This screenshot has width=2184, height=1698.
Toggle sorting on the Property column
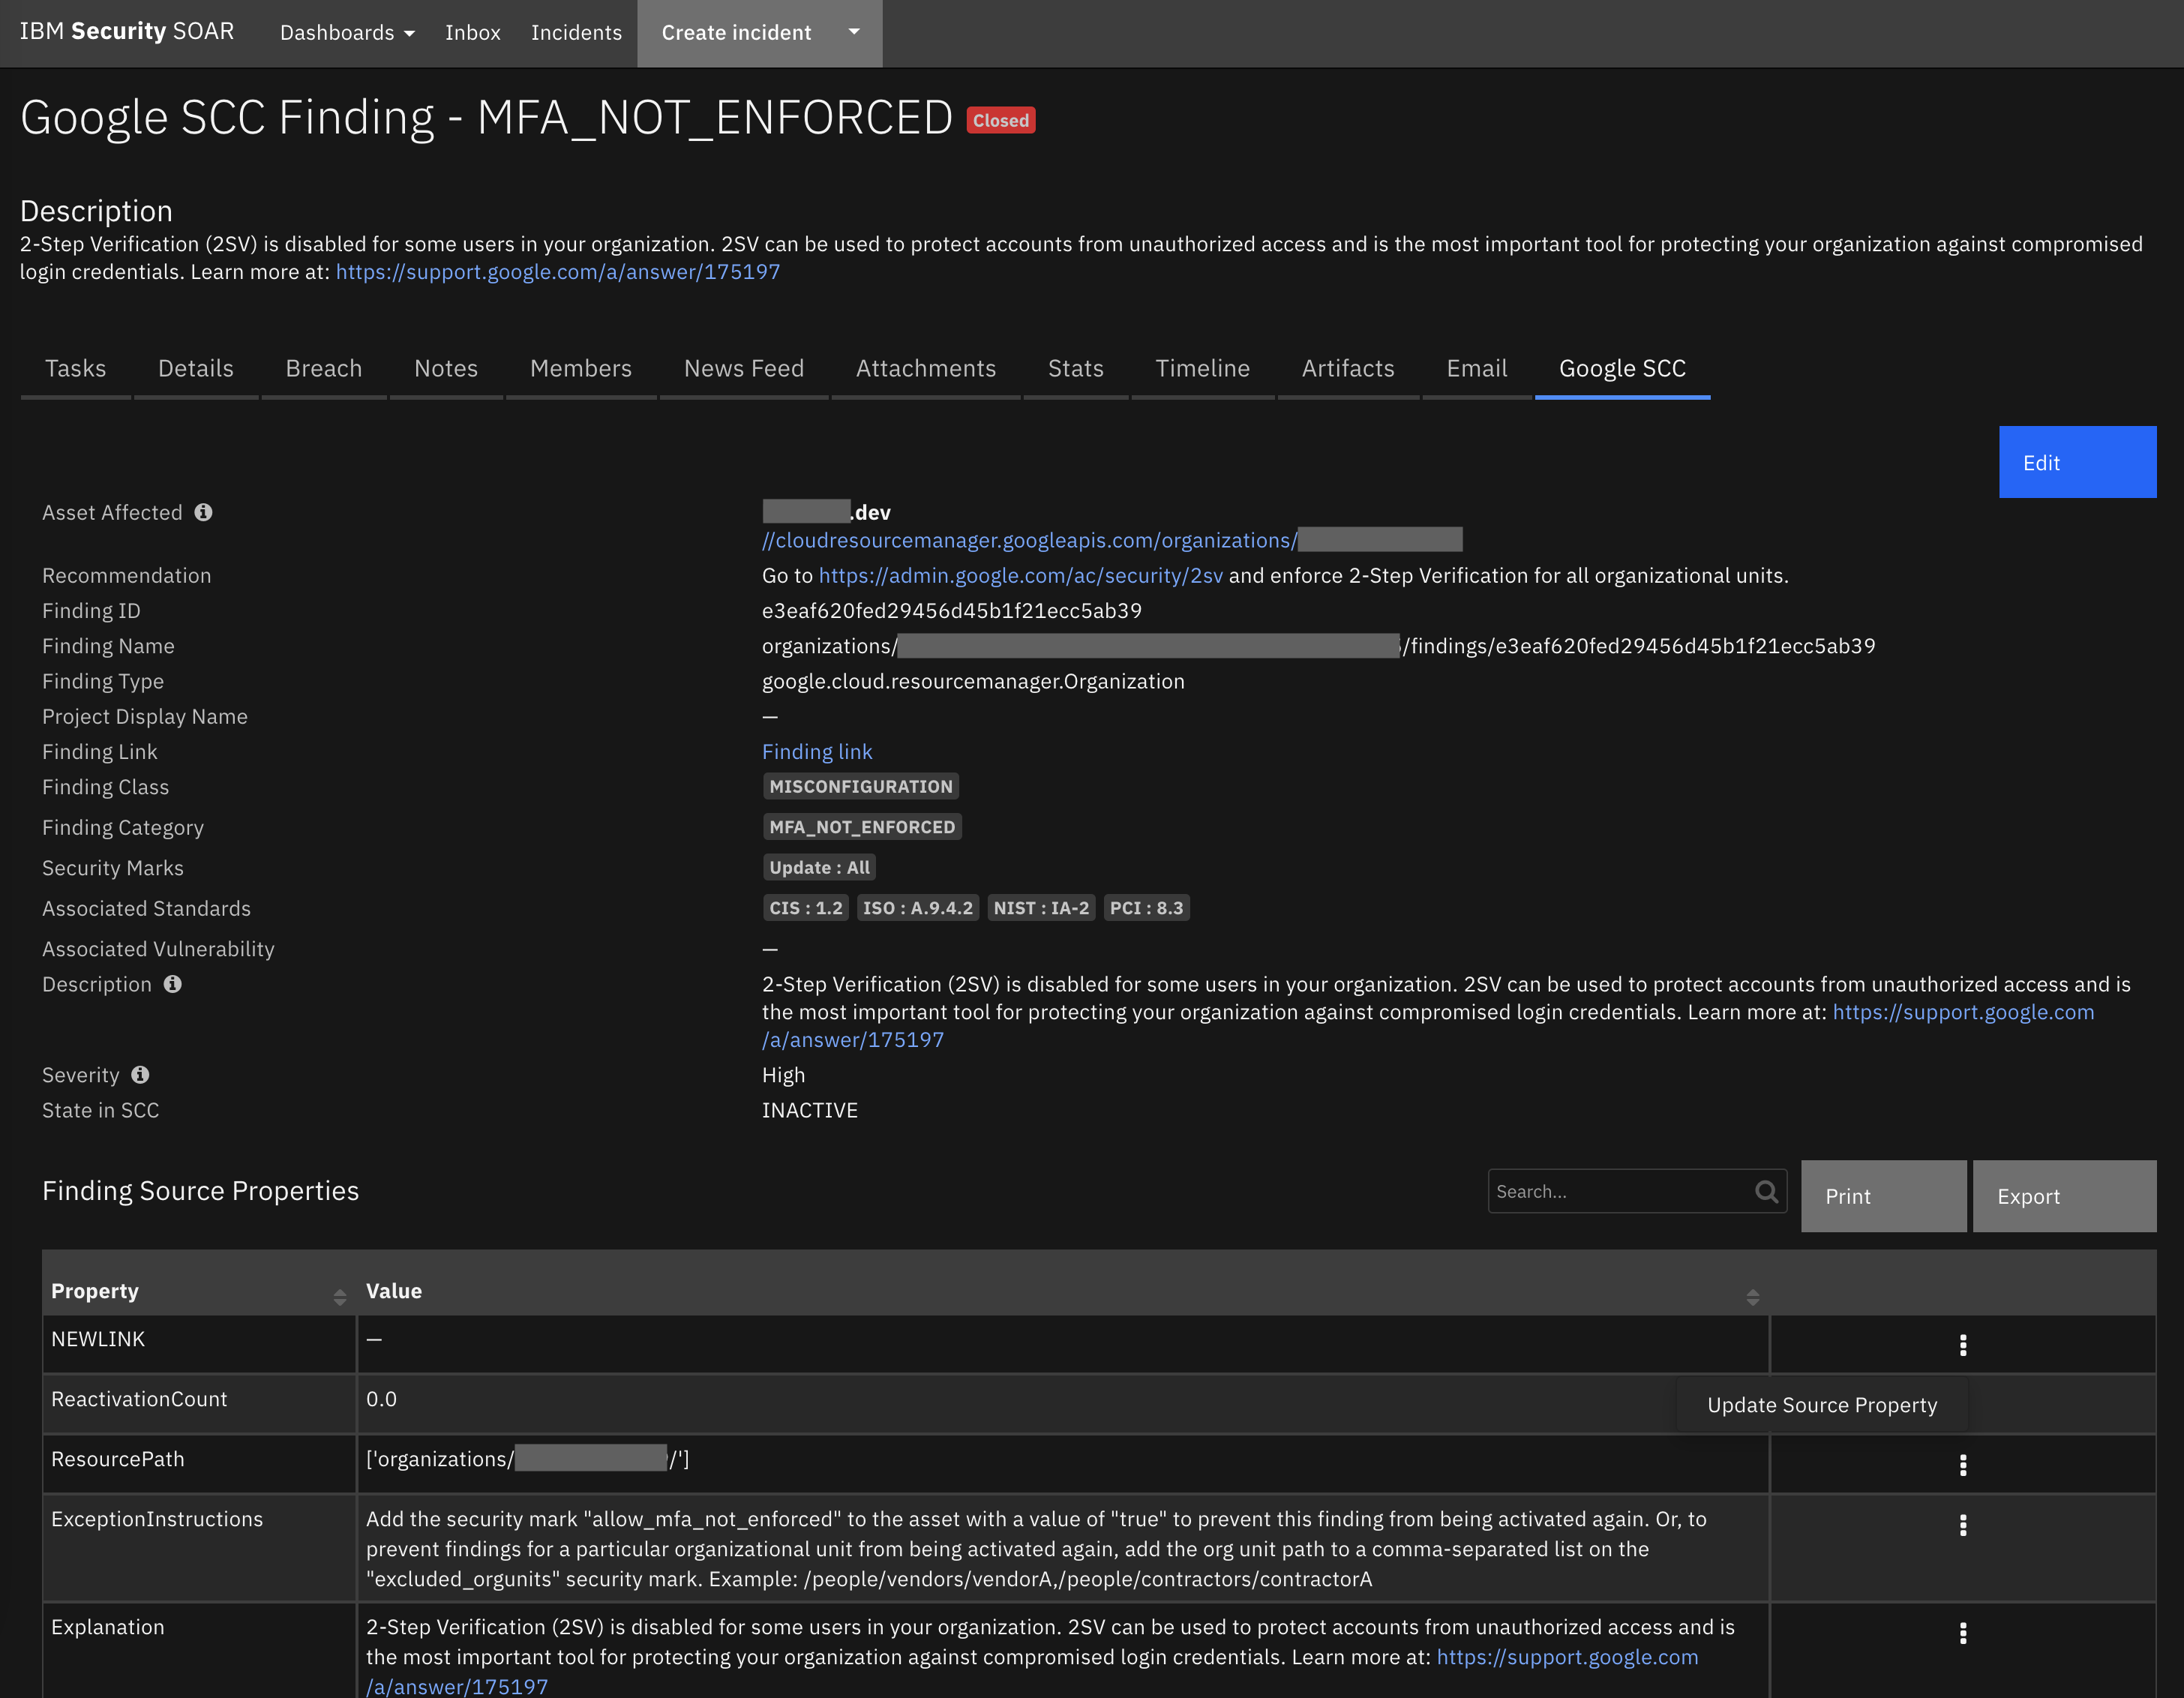(x=339, y=1296)
